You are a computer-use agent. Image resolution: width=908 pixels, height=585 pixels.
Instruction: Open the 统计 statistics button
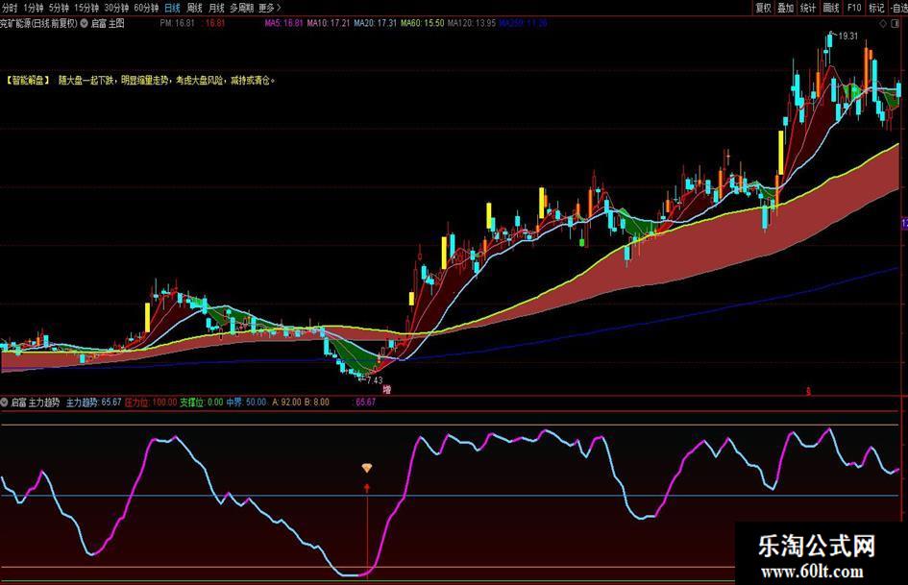808,8
